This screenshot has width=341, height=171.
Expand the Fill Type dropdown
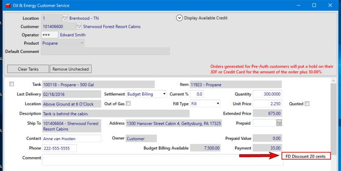[205, 103]
